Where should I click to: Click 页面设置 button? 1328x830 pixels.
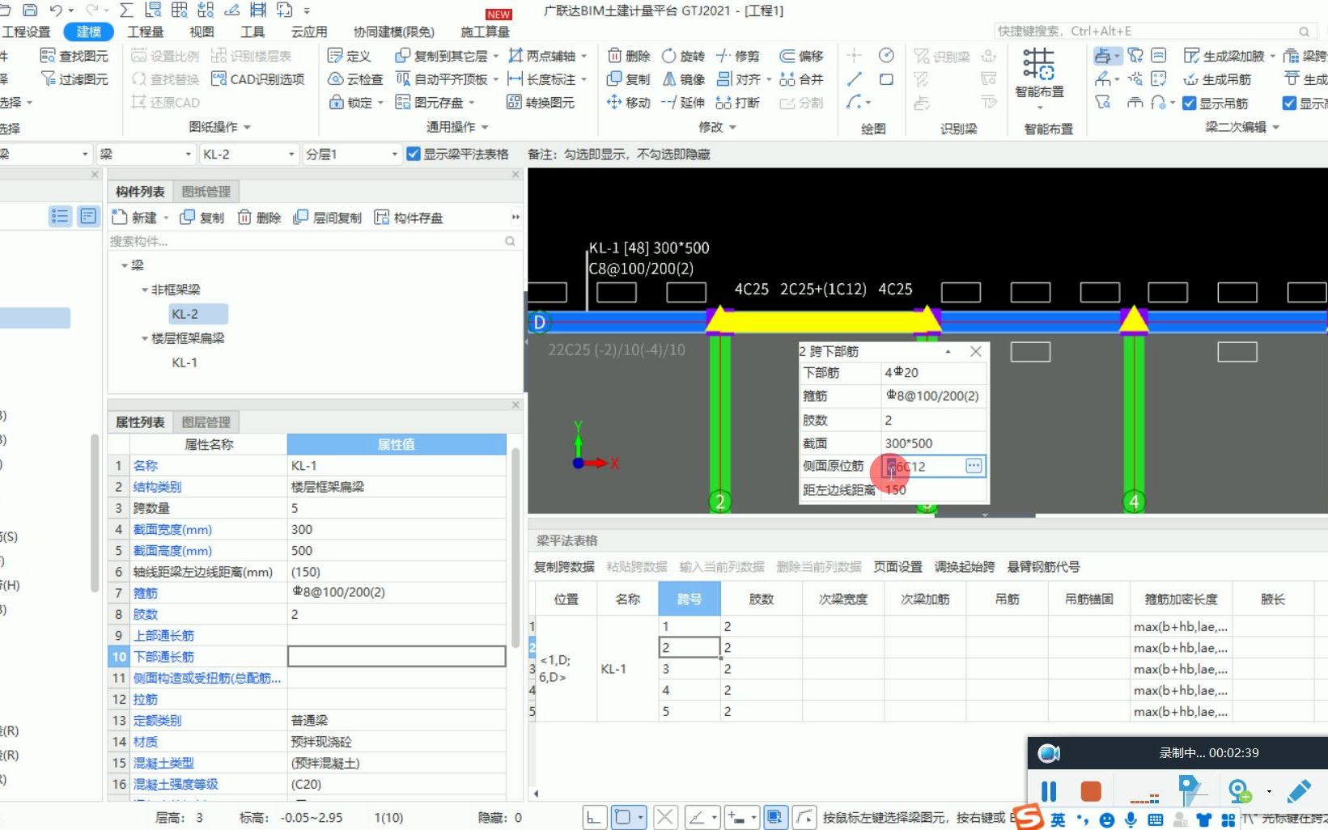coord(897,566)
